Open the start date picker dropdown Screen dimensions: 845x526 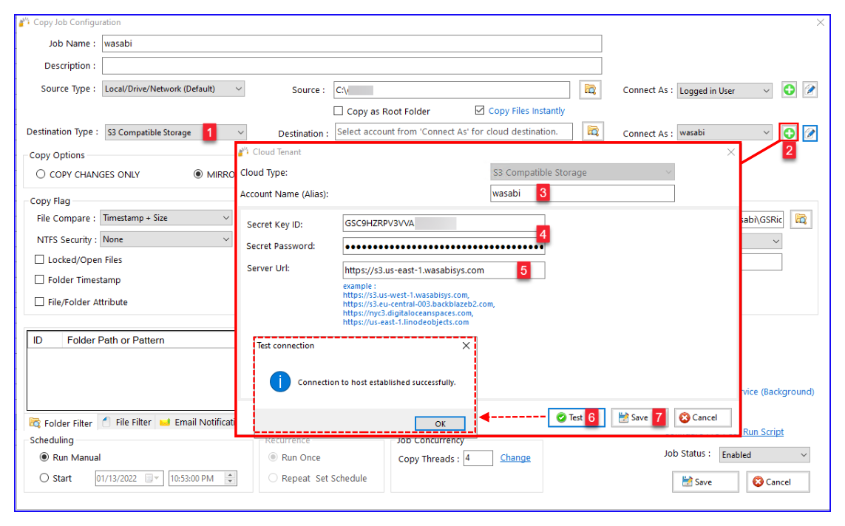tap(153, 478)
